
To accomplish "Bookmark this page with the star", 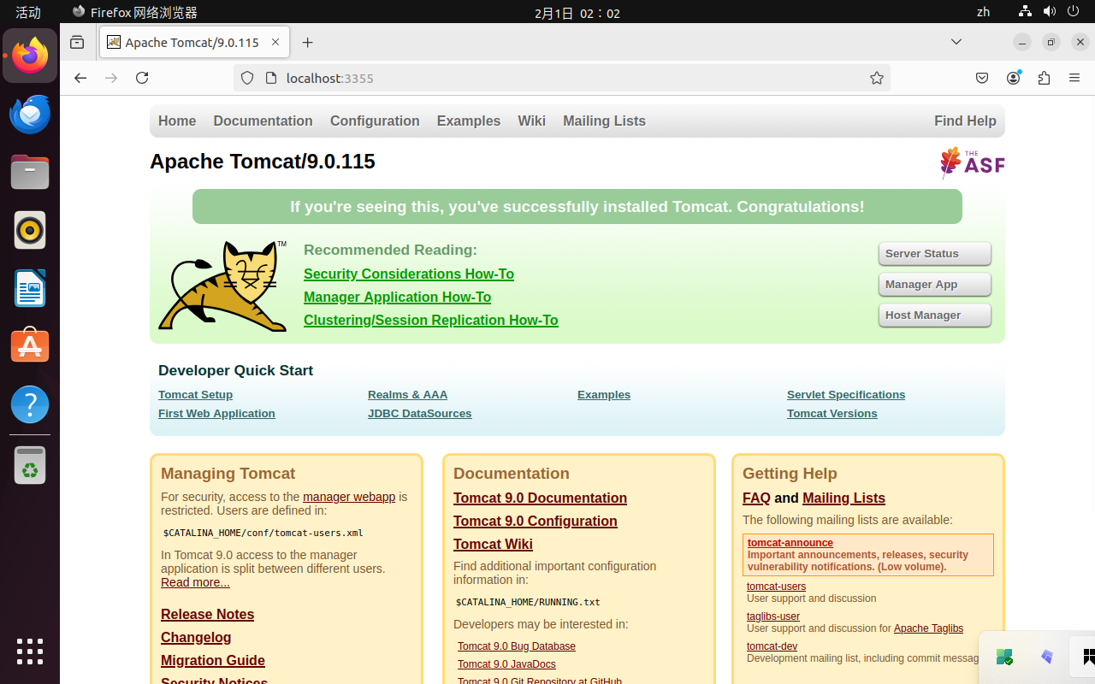I will click(877, 78).
